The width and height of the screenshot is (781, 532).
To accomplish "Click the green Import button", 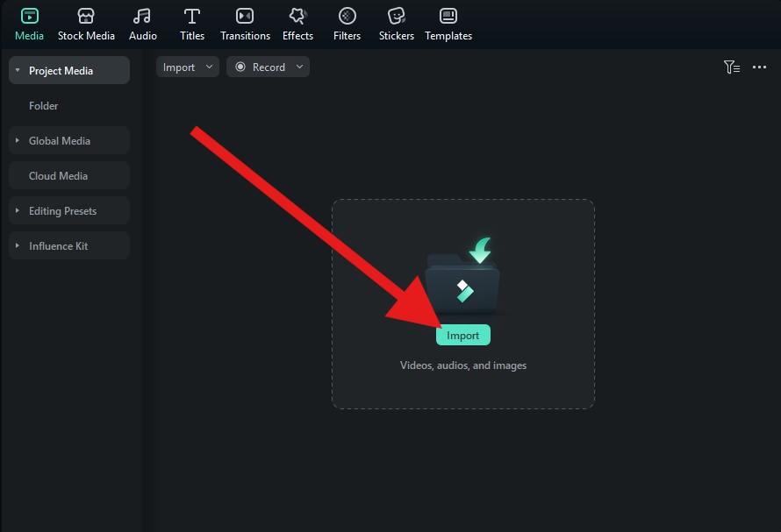I will coord(463,335).
